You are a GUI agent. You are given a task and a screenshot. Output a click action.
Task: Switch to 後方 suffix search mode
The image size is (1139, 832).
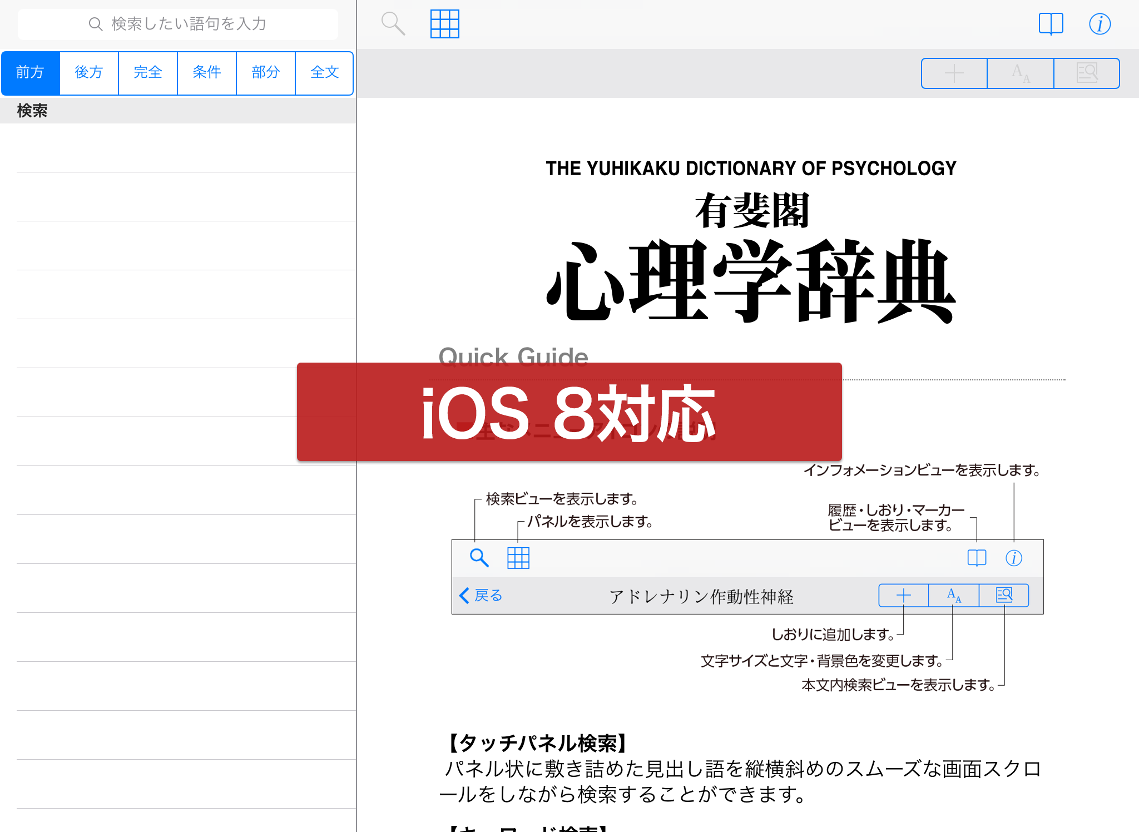(89, 73)
